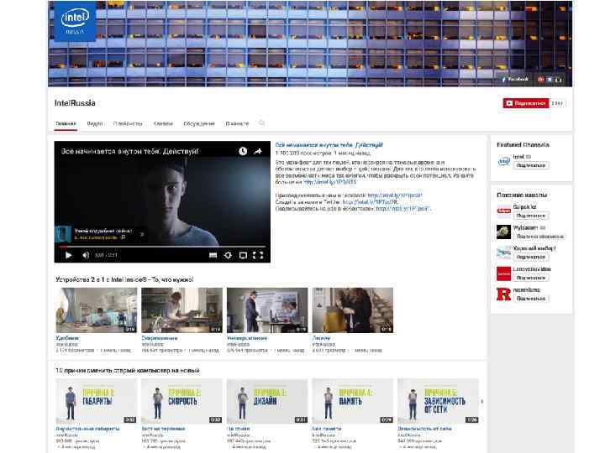
Task: Open the first link in the video description
Action: pos(330,182)
